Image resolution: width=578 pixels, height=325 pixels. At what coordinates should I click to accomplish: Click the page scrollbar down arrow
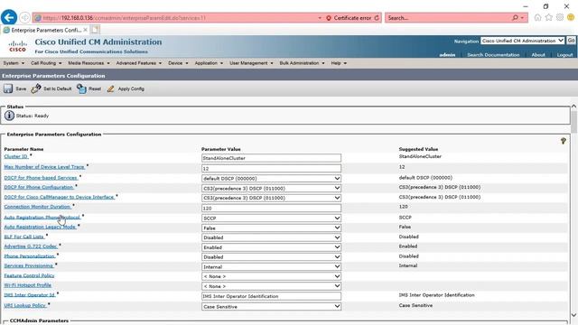[x=574, y=315]
